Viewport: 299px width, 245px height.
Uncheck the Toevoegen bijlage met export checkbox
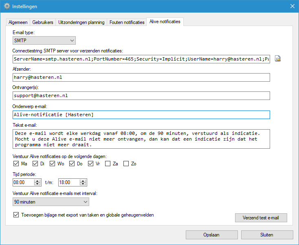[x=16, y=215]
